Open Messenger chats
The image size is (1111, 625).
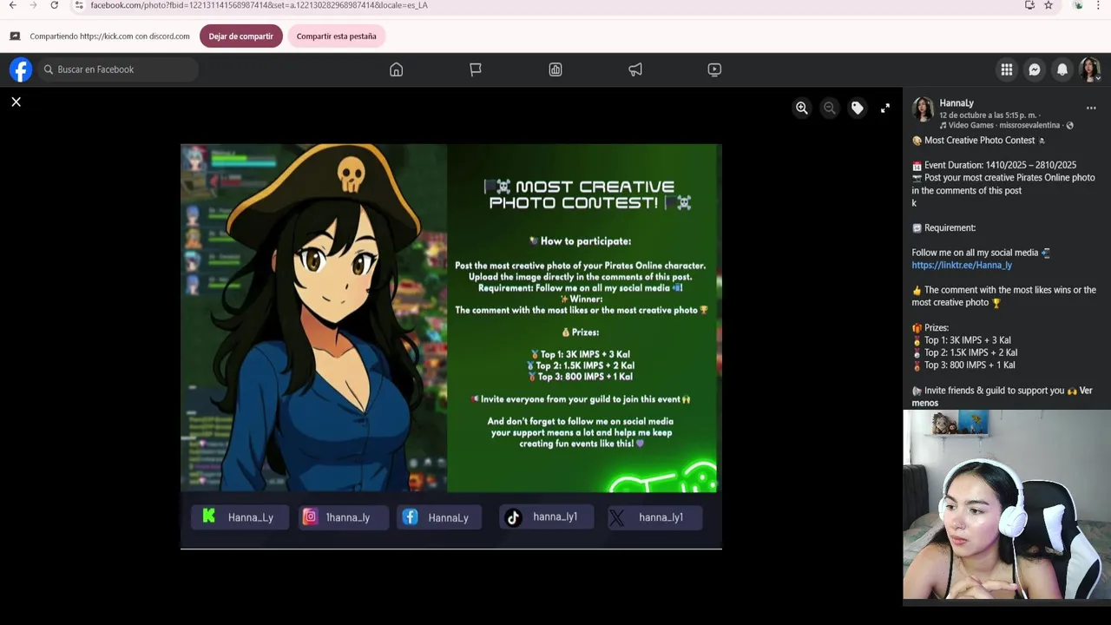tap(1035, 69)
